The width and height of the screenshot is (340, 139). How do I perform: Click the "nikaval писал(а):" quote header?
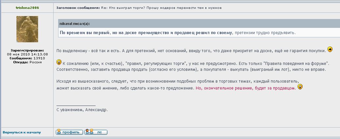click(x=75, y=24)
